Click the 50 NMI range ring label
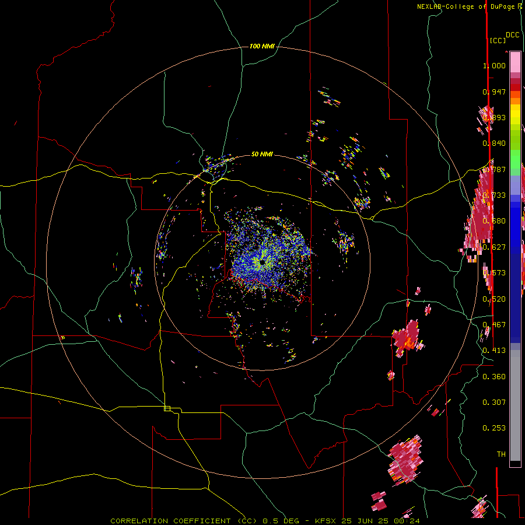The image size is (525, 525). click(262, 154)
